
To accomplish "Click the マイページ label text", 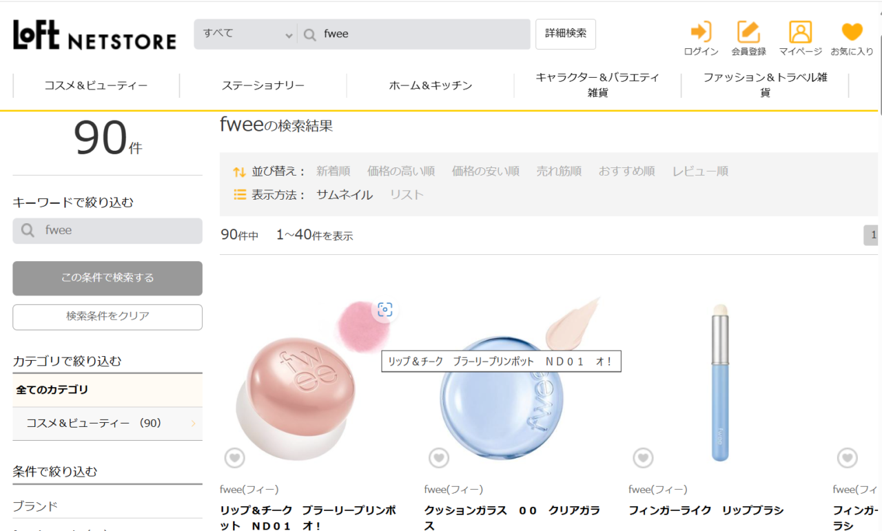I will [x=800, y=52].
